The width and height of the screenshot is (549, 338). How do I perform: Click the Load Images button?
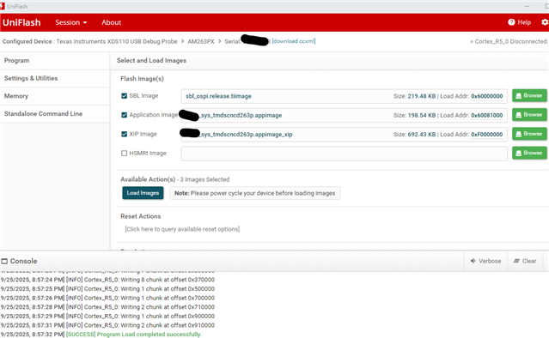click(x=143, y=193)
